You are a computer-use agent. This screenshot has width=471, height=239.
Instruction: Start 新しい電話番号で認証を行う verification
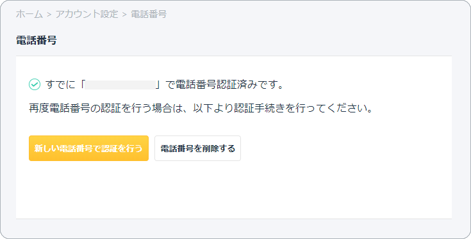coord(88,148)
